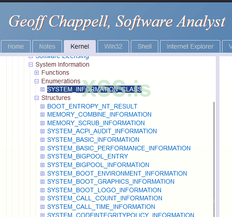Viewport: 232px width, 217px height.
Task: Click page icon beside SYSTEM_BOOT_LOGO_INFORMATION
Action: pyautogui.click(x=42, y=190)
